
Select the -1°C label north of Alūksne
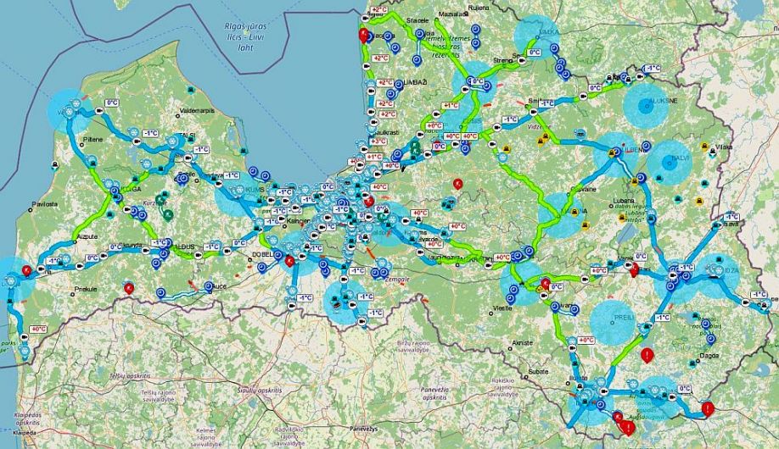coord(652,69)
